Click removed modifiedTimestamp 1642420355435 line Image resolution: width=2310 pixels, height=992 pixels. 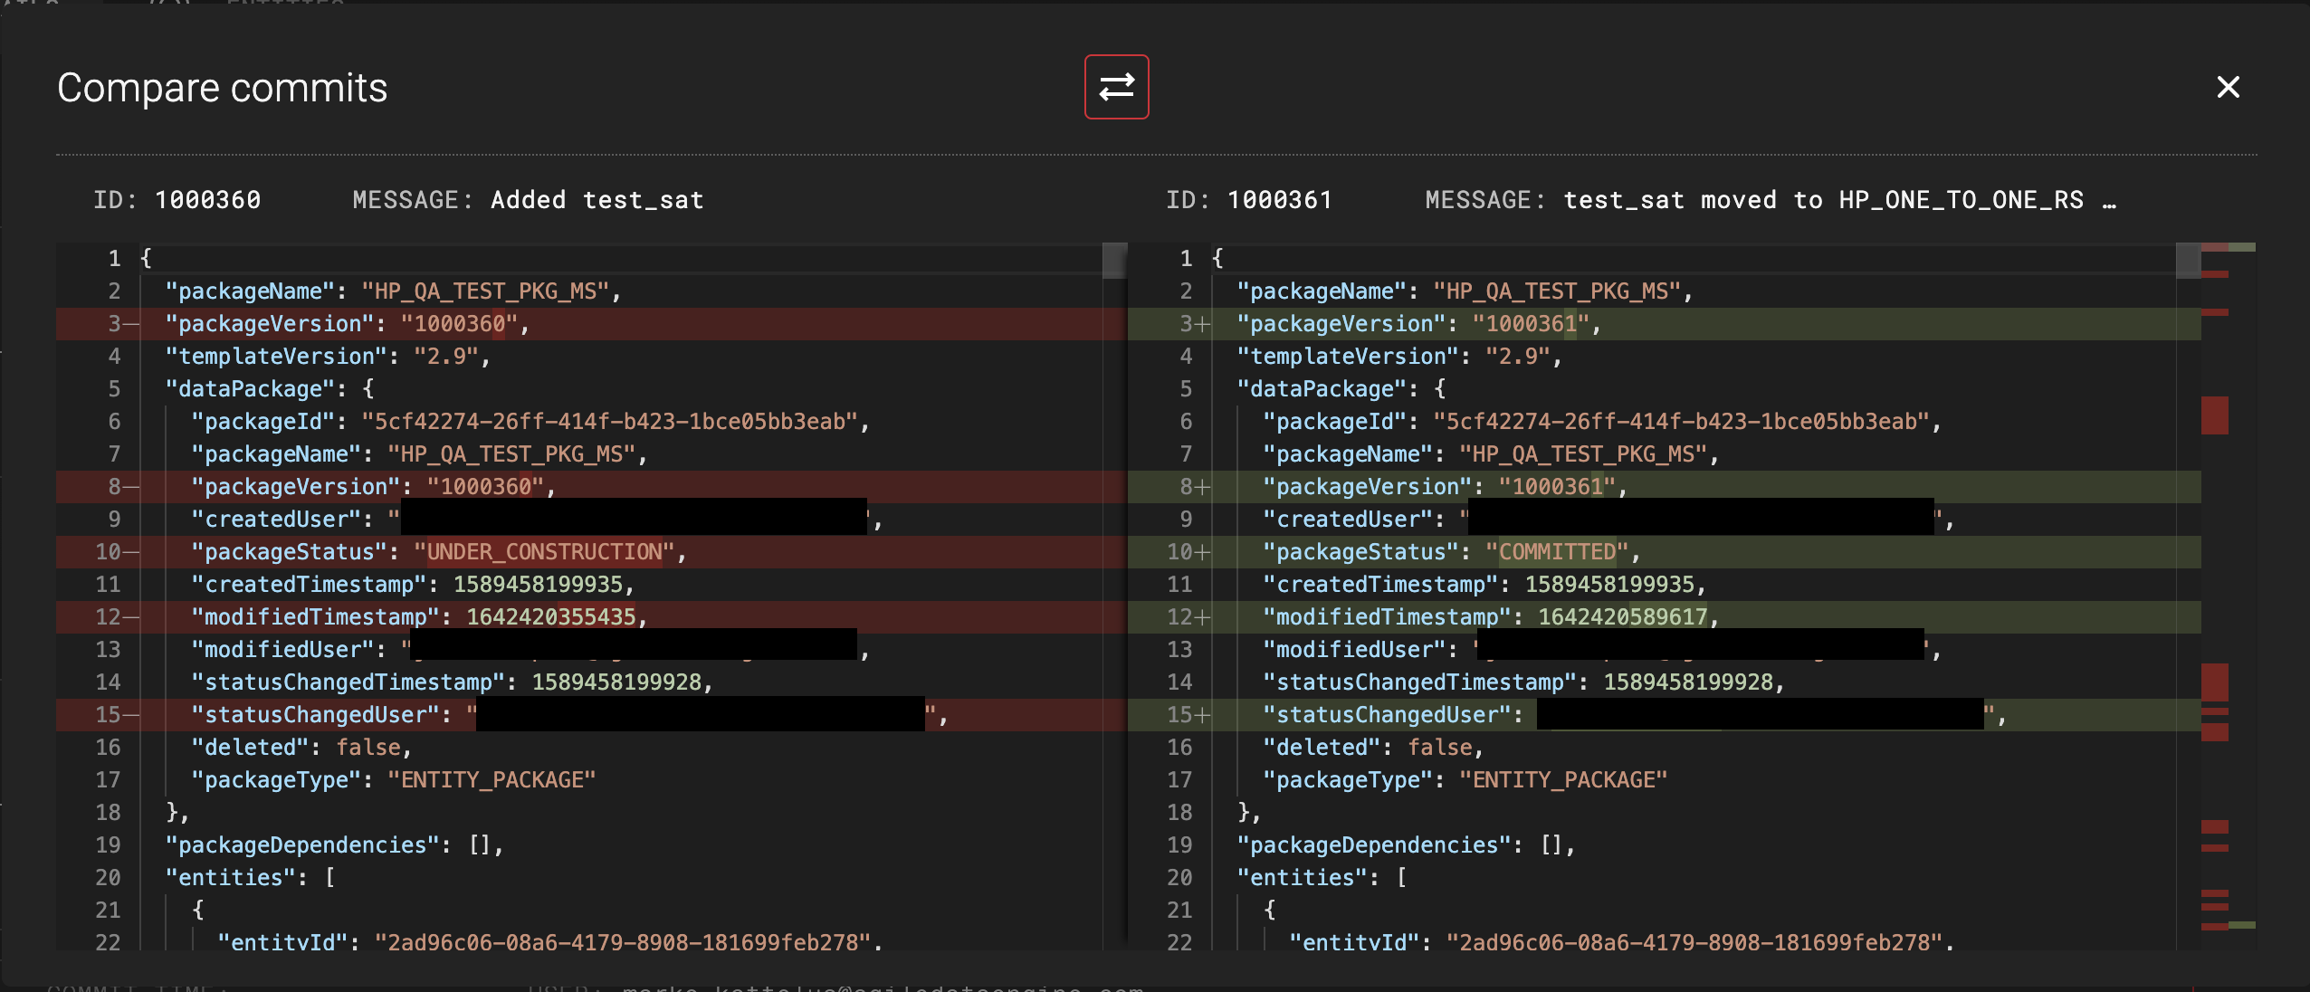point(550,617)
